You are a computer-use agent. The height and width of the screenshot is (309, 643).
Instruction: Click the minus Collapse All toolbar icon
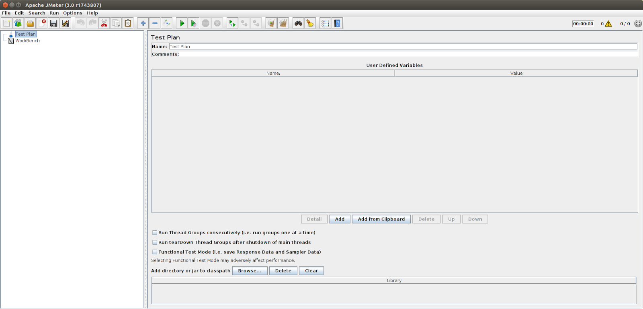pyautogui.click(x=155, y=23)
